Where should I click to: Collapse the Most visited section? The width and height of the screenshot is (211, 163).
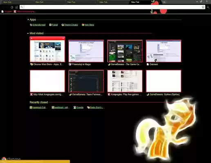(35, 33)
